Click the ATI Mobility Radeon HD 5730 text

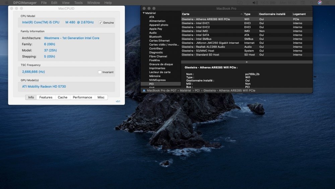tap(44, 86)
